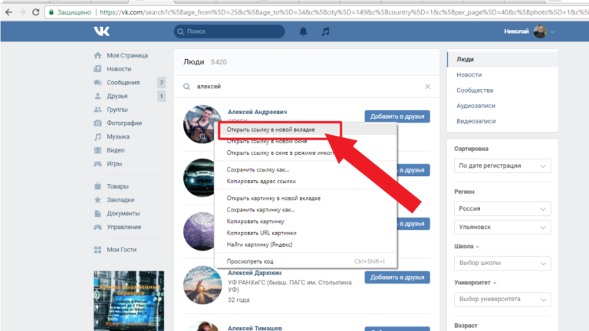Add Алексей Дарюхин to friends

[397, 277]
